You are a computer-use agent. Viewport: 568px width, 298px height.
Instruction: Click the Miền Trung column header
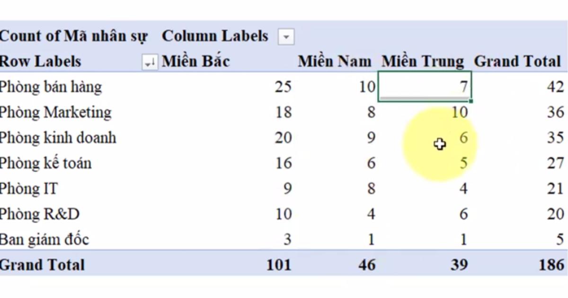(x=423, y=61)
